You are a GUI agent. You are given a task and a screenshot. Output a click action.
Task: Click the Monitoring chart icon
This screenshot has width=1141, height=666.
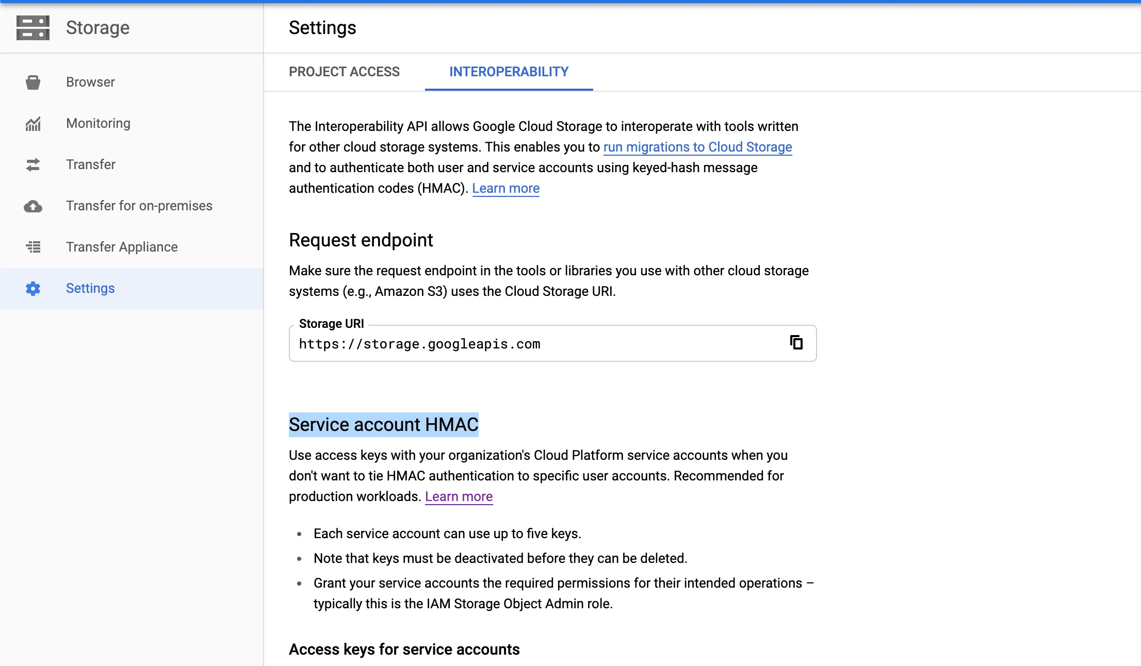(33, 124)
